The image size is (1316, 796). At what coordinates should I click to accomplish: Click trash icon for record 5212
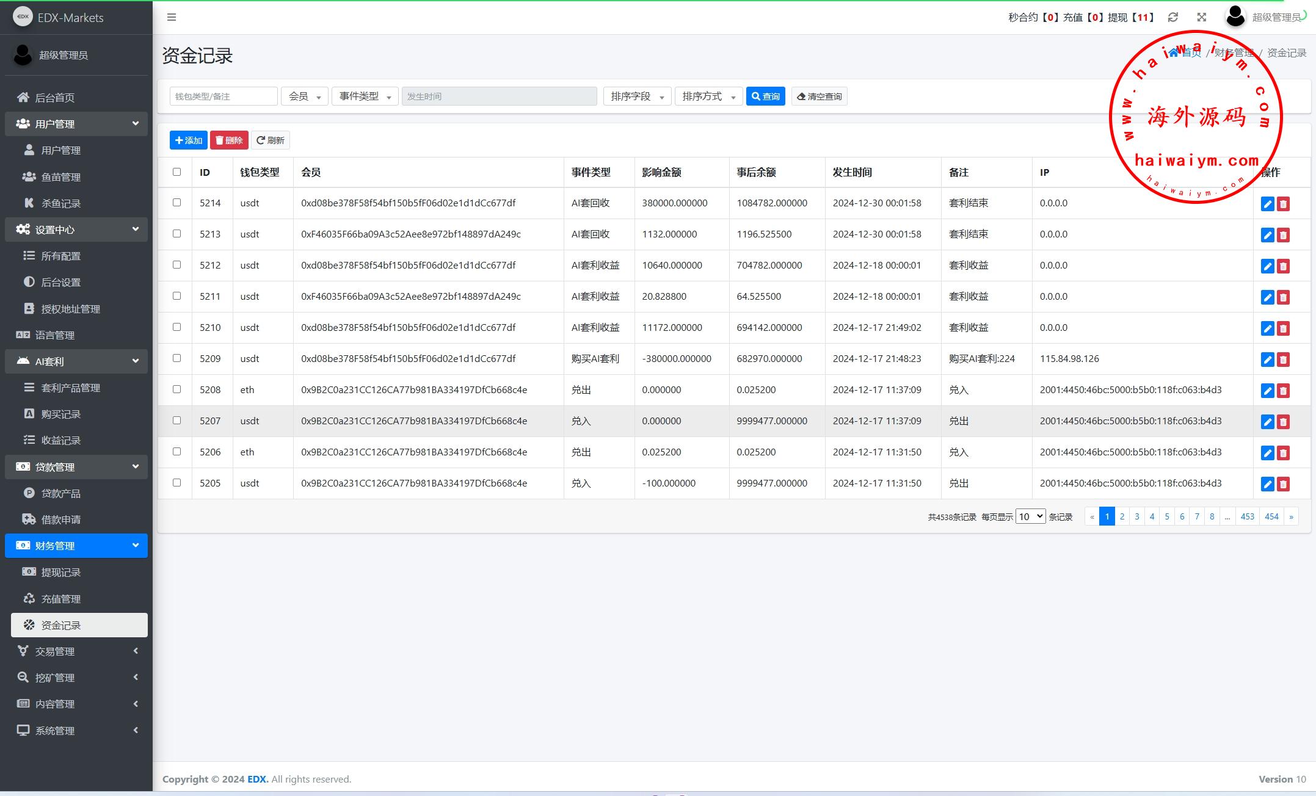pyautogui.click(x=1283, y=266)
